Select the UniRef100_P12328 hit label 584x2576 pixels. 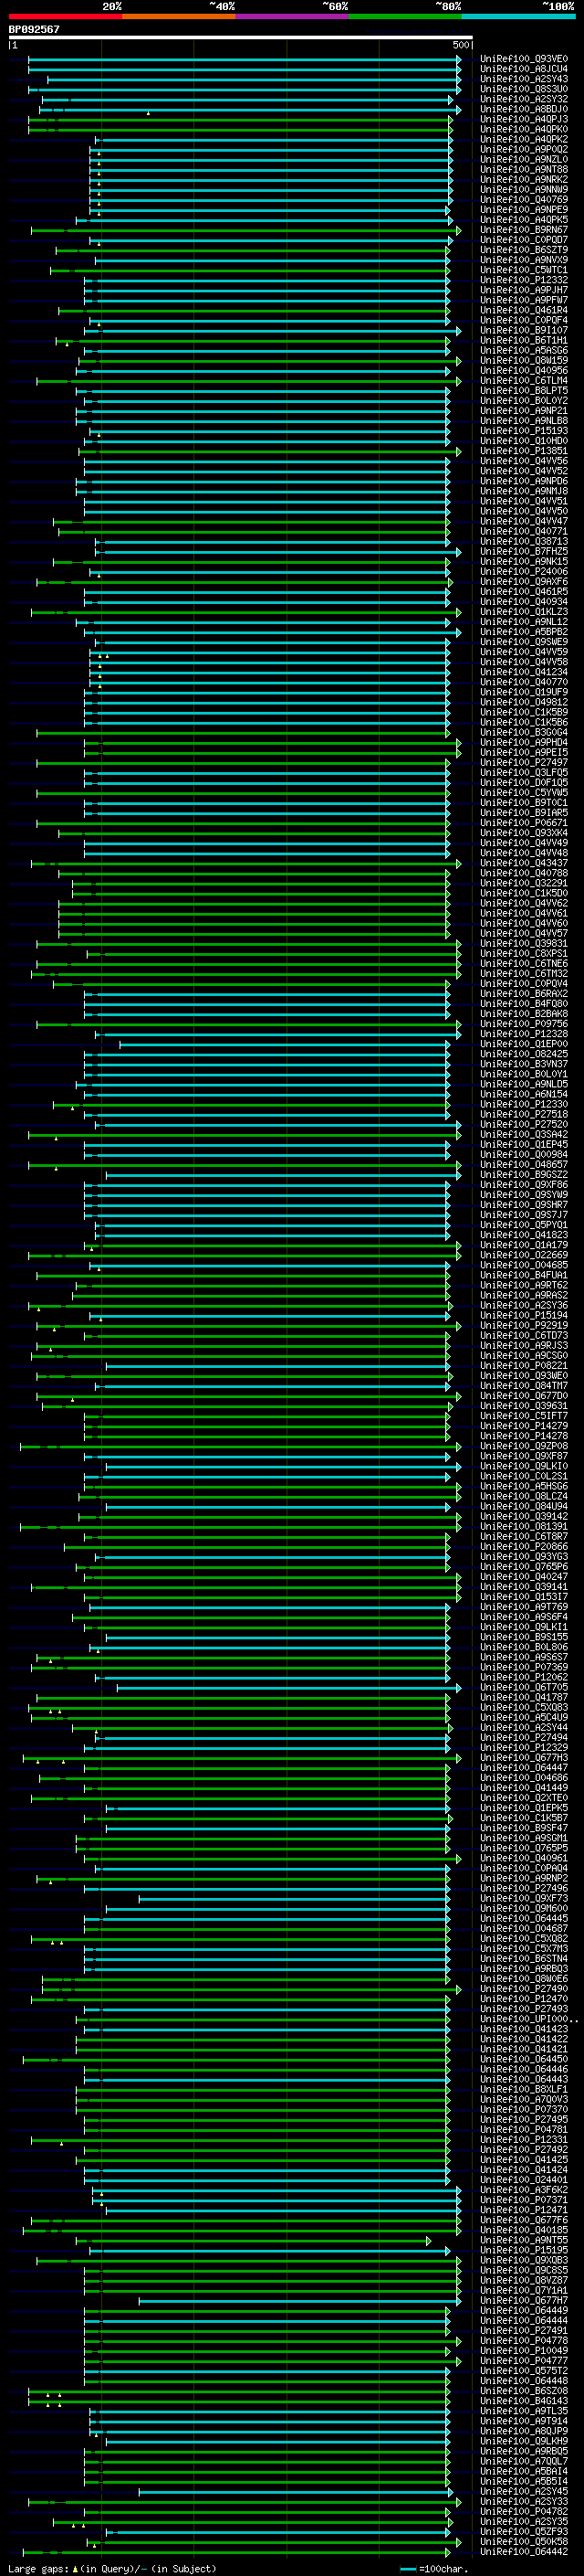tap(524, 1034)
